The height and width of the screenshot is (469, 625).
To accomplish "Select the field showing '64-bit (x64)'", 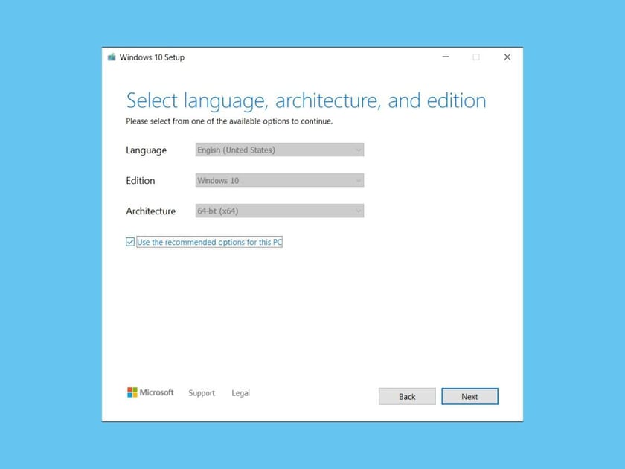I will (x=279, y=211).
